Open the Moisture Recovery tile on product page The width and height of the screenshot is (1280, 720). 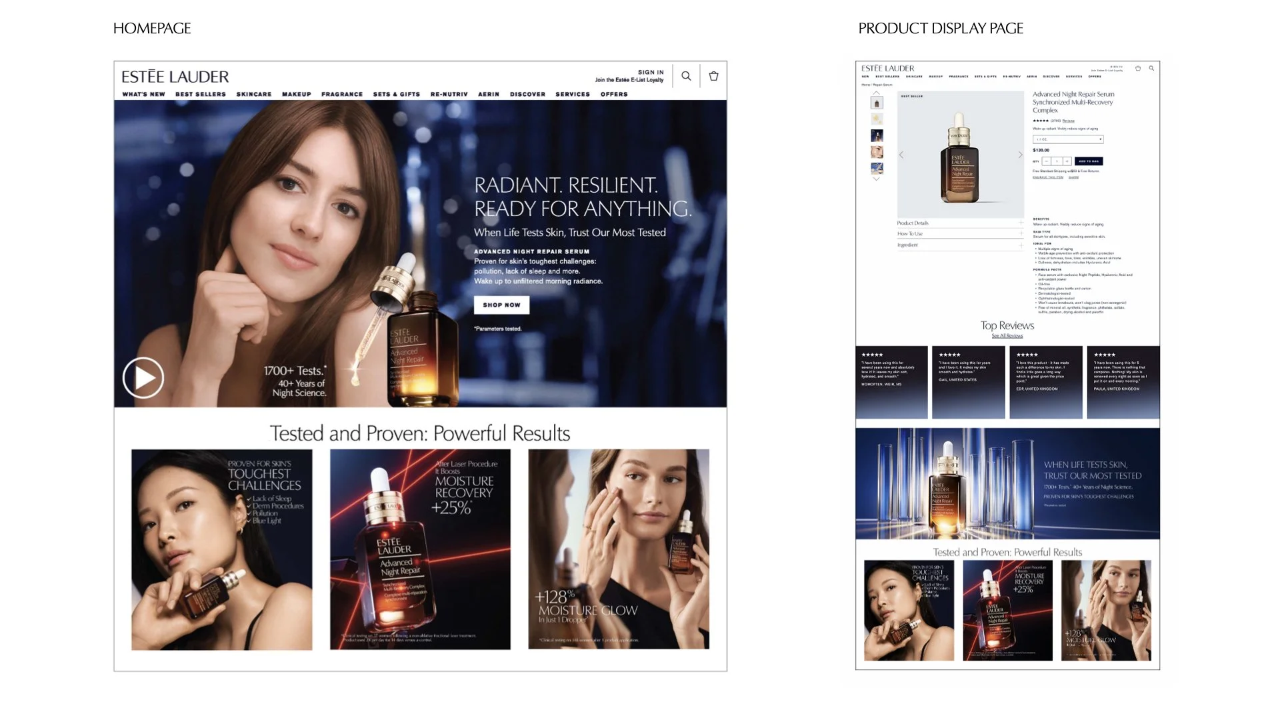point(1007,611)
